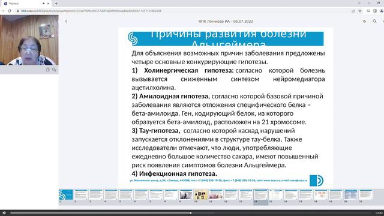Jump to slide thumbnail 15
The image size is (384, 216).
click(x=276, y=195)
